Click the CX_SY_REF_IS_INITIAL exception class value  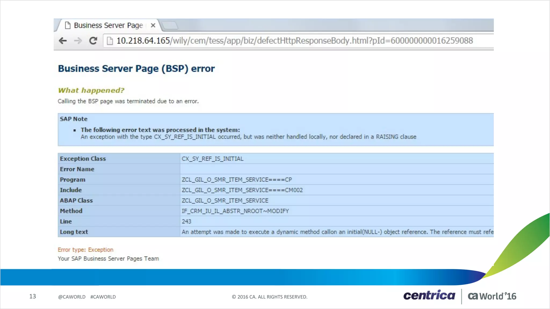coord(212,159)
